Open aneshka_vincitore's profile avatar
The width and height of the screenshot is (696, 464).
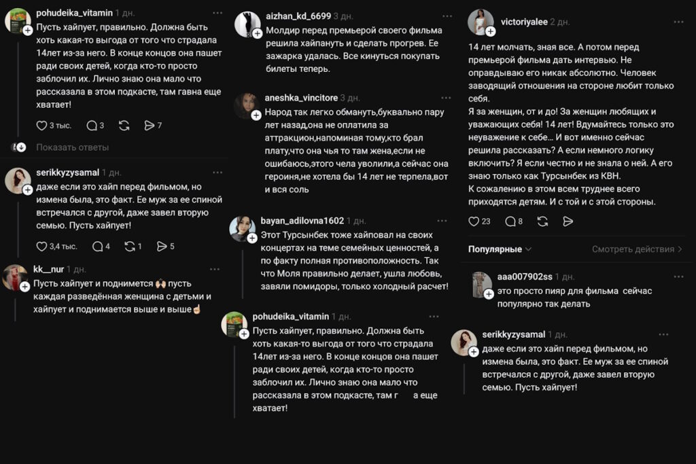[x=245, y=106]
